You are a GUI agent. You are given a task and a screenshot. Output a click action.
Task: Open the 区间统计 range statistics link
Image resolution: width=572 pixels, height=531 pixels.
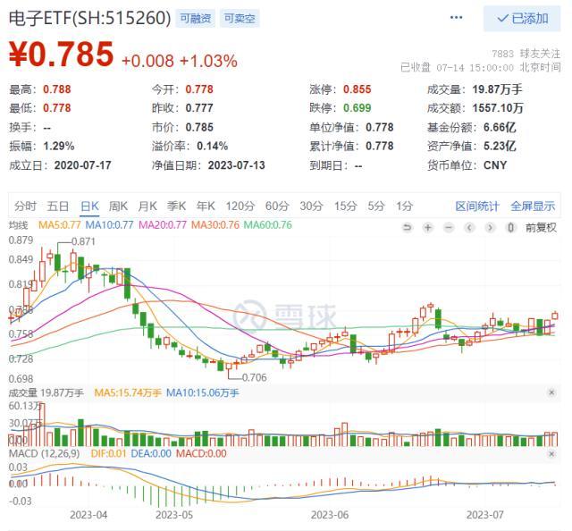[476, 206]
